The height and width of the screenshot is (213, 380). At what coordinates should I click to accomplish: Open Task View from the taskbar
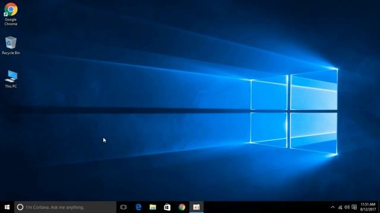point(123,207)
